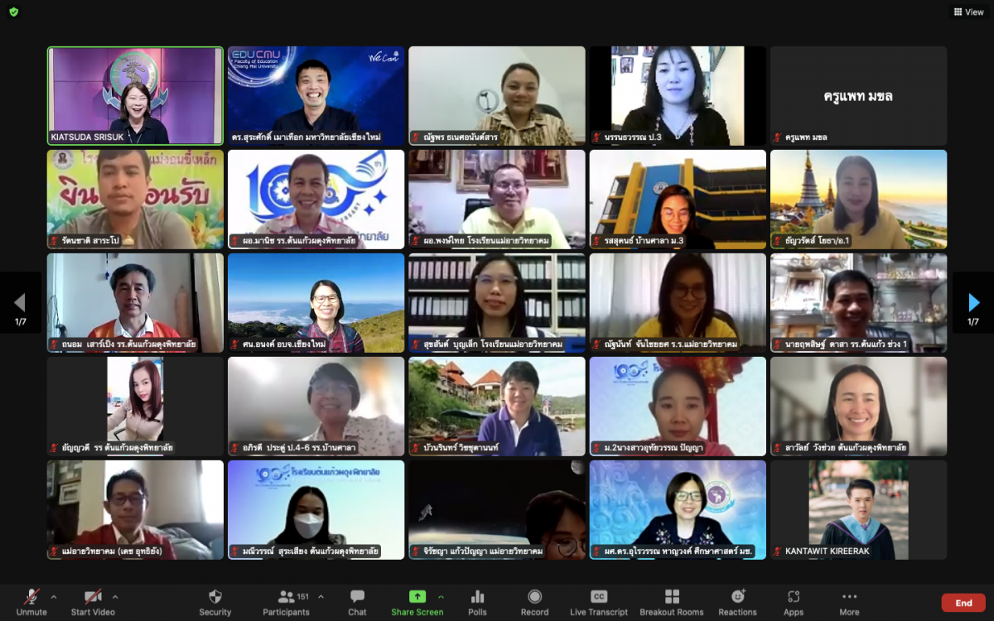Viewport: 994px width, 621px height.
Task: Start Video from the camera toggle
Action: tap(93, 602)
